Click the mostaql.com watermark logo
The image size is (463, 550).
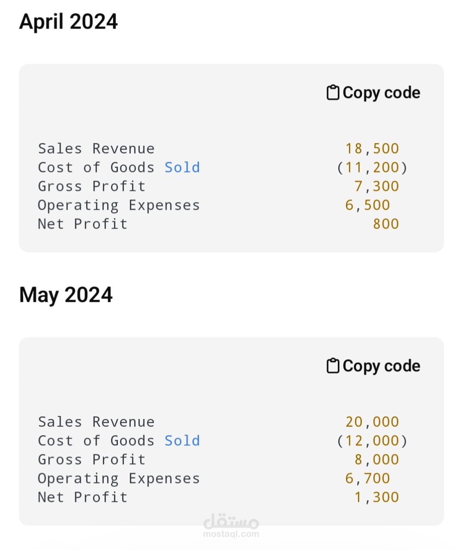[231, 526]
